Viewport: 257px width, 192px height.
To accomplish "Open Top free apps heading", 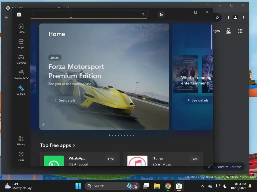I will coord(55,145).
